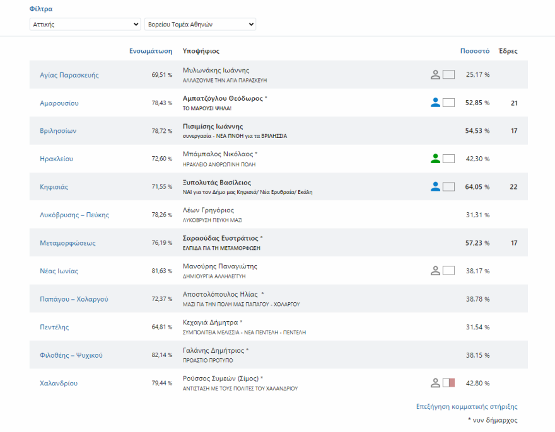Click grey person icon for Μανούρης Παναγιώτης
Screen dimensions: 555x432
435,271
